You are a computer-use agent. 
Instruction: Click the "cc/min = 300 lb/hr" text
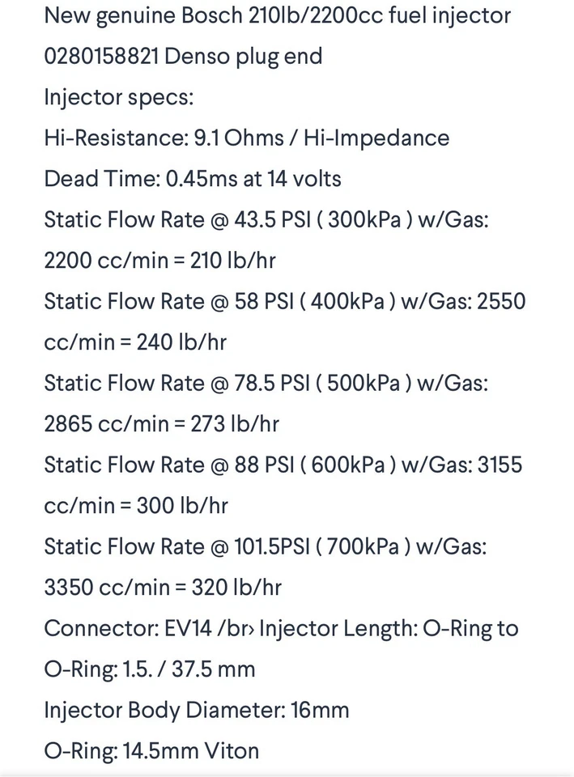click(x=136, y=506)
